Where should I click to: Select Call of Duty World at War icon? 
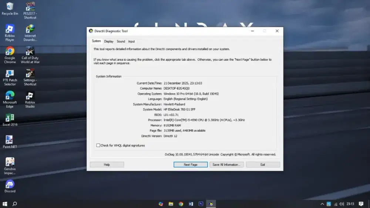coord(30,55)
